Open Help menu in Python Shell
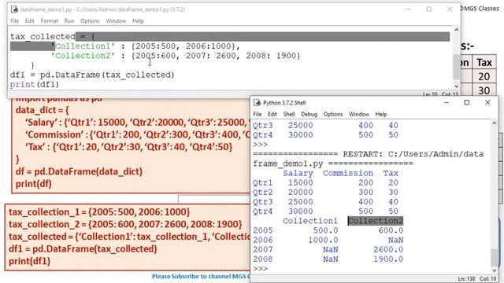504x283 pixels. [x=381, y=114]
